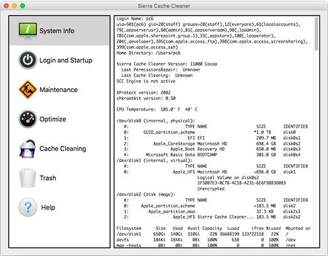Click the Apple_partition_map row
The height and width of the screenshot is (256, 328).
212,211
